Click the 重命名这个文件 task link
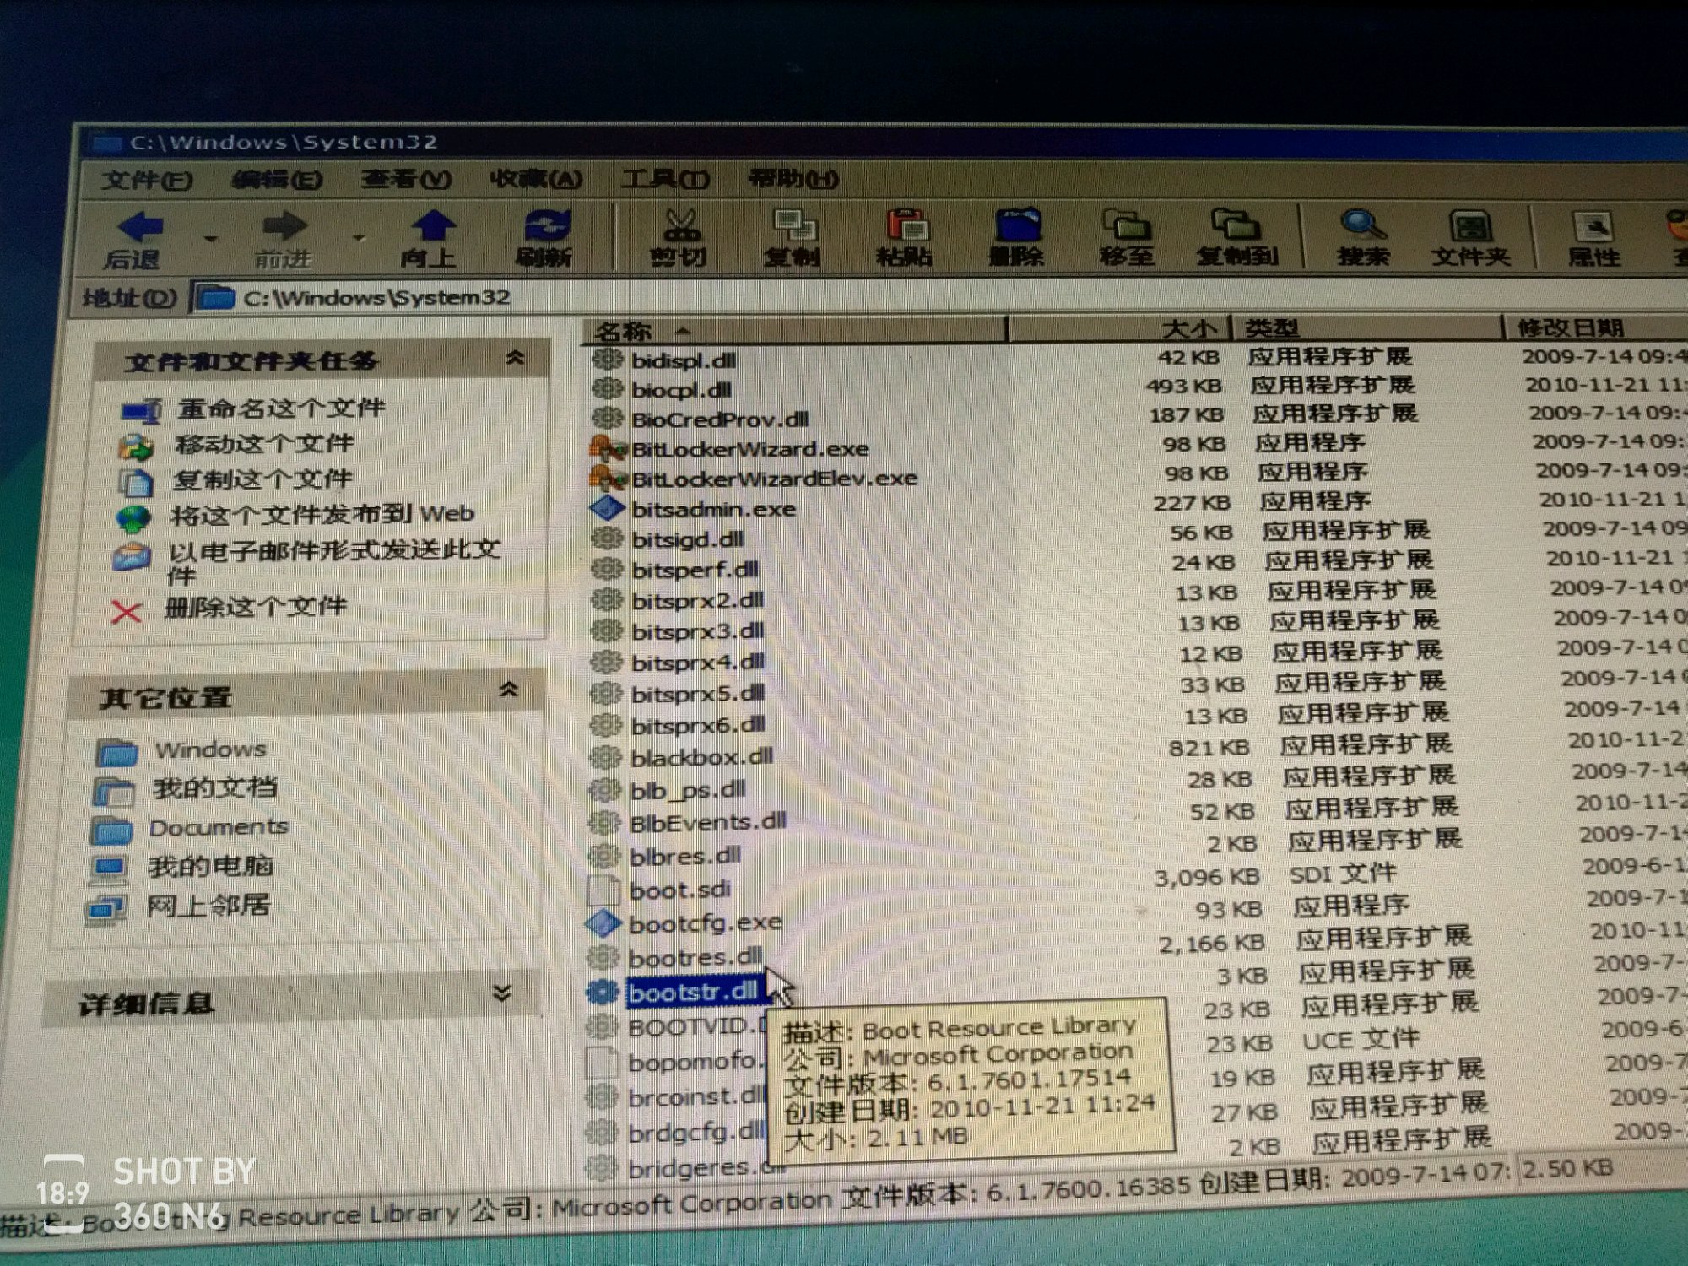The width and height of the screenshot is (1688, 1266). pos(280,408)
